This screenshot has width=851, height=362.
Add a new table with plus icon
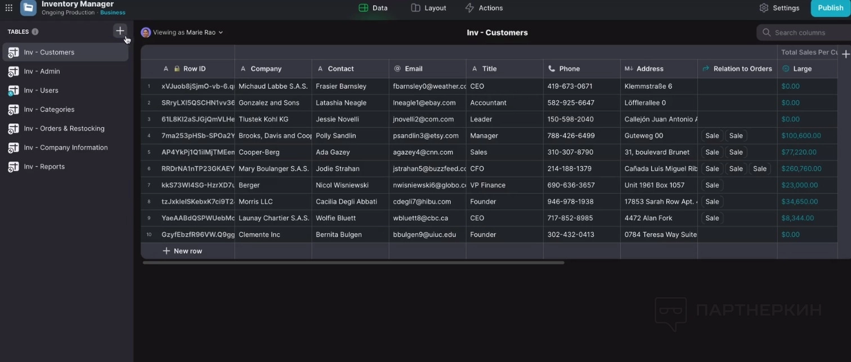click(120, 31)
